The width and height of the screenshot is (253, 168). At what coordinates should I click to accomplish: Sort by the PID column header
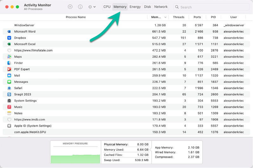coord(213,17)
